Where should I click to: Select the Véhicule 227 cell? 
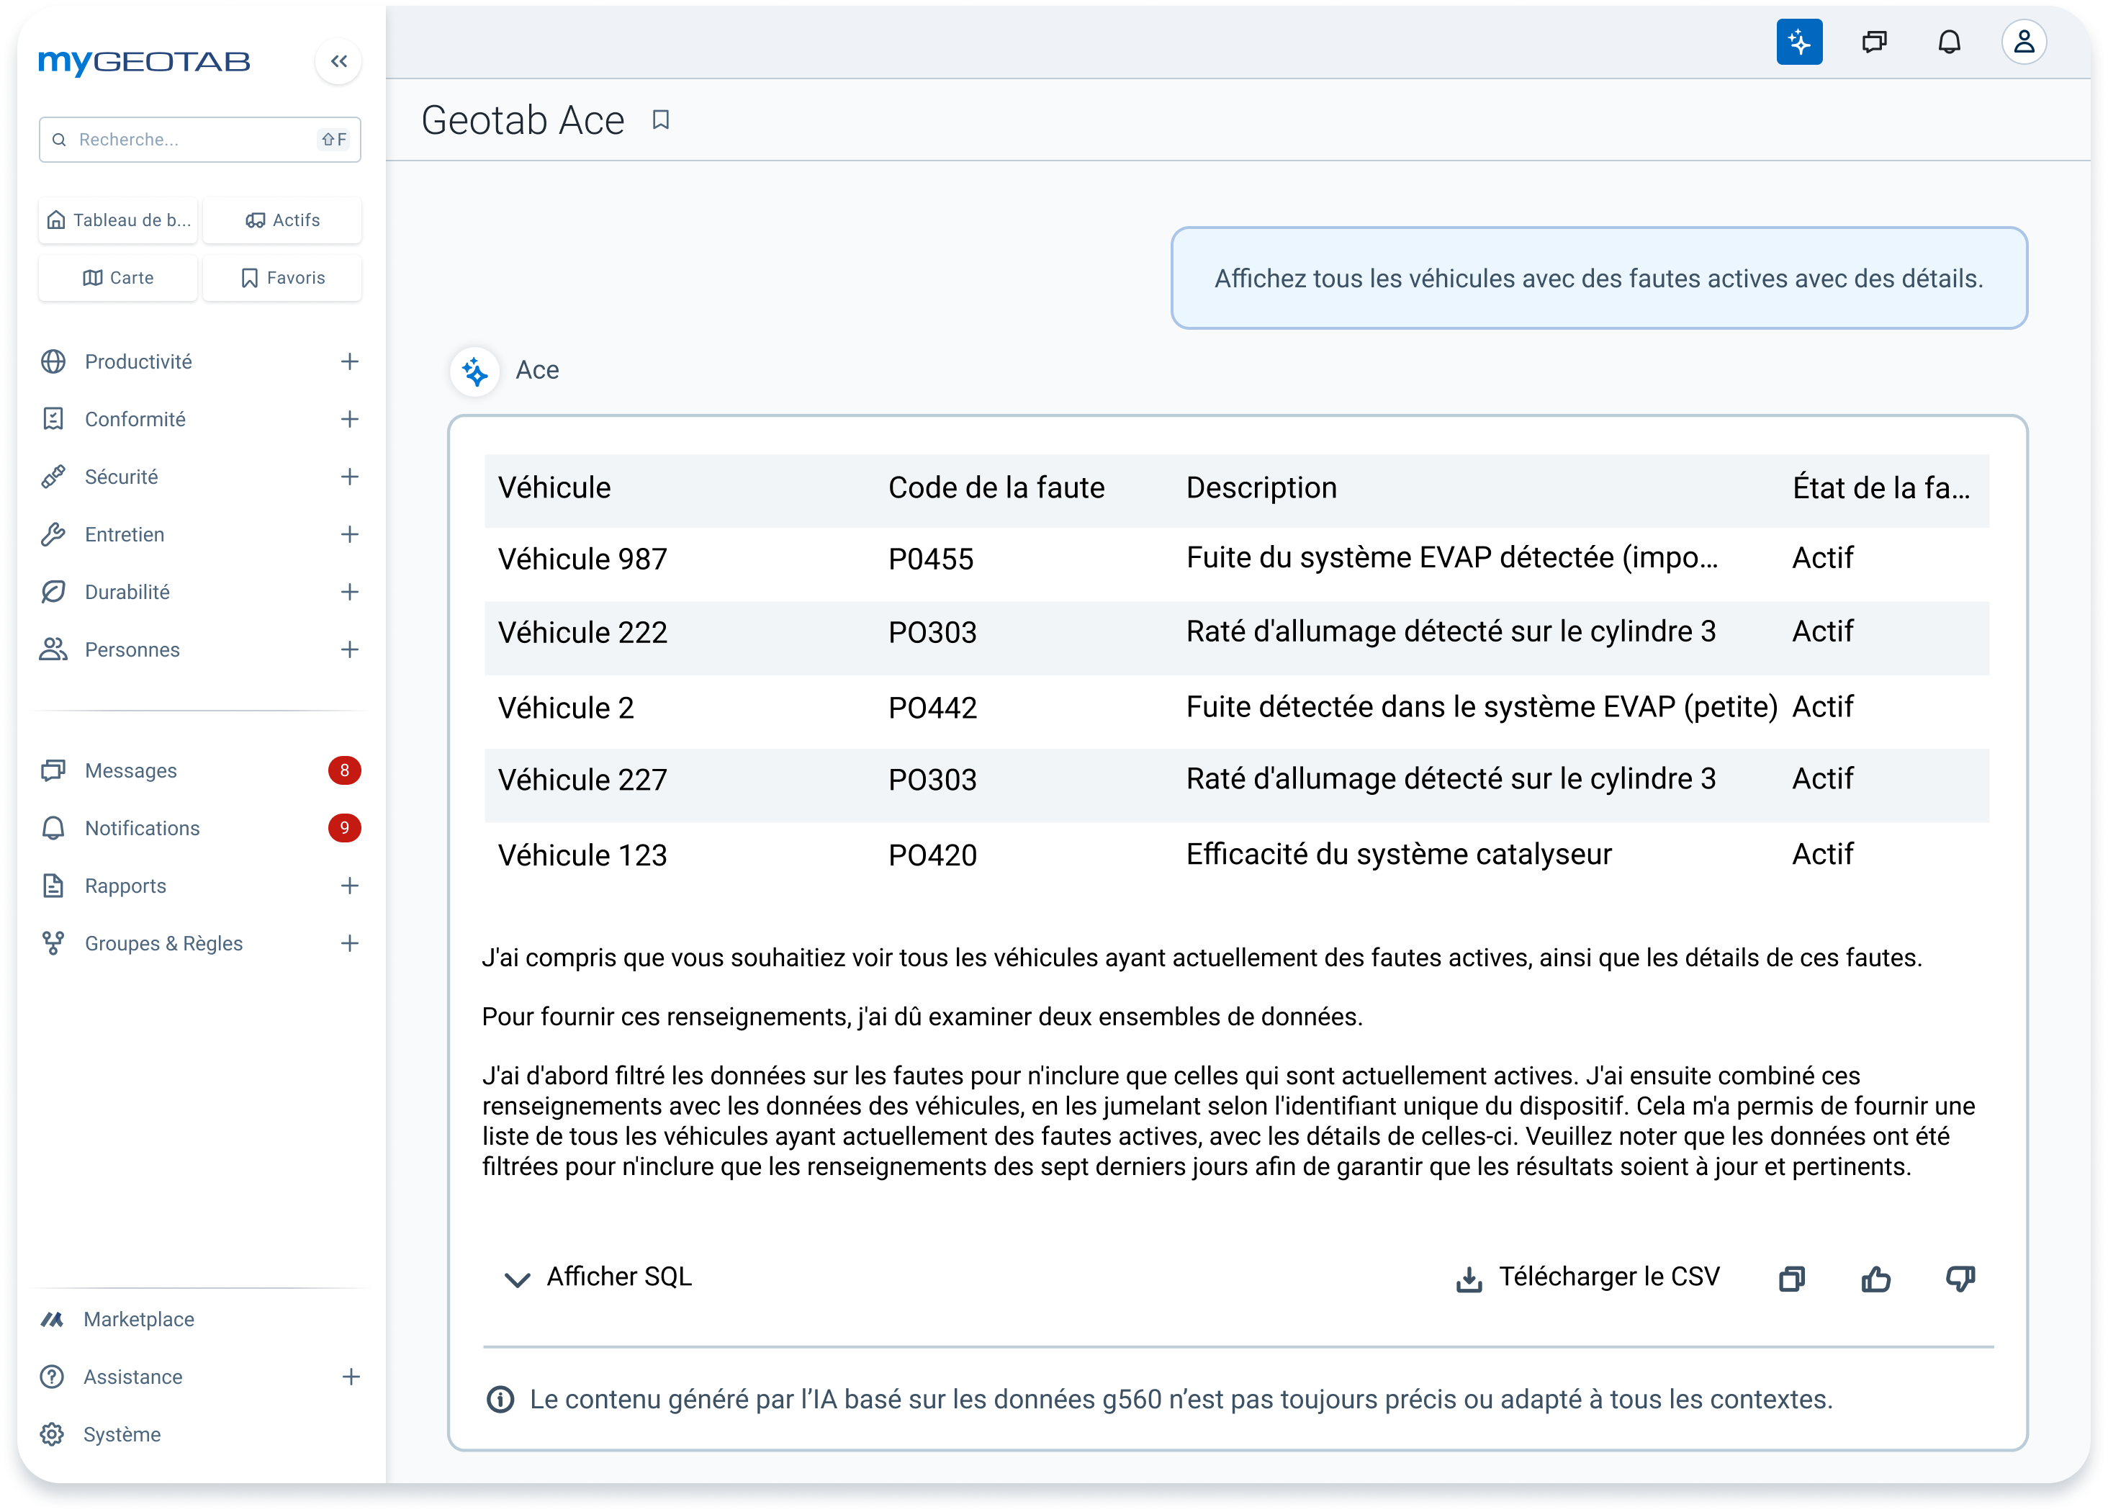(x=582, y=779)
